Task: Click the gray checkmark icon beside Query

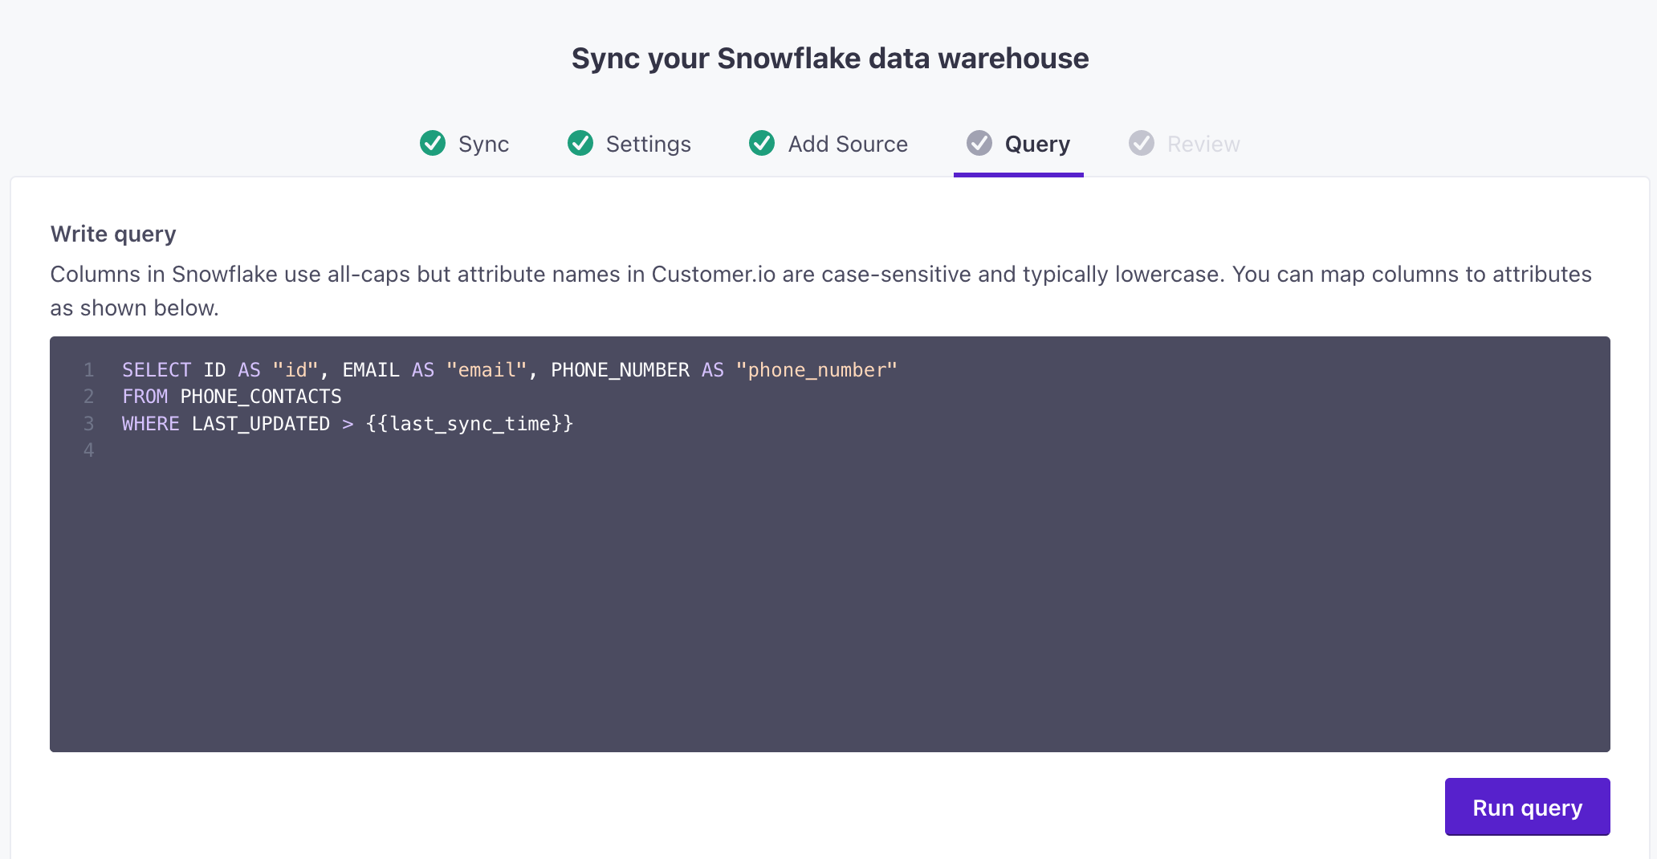Action: pyautogui.click(x=979, y=143)
